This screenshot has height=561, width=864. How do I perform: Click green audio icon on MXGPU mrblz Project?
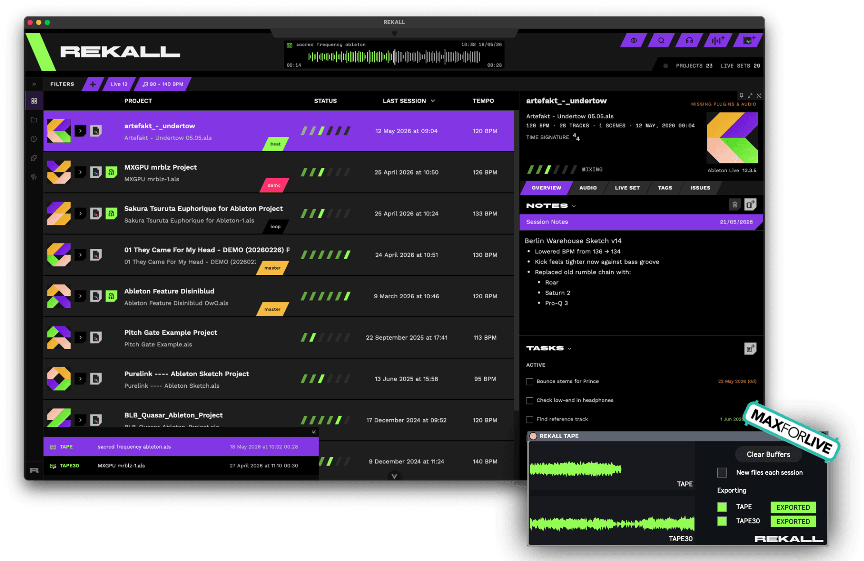[x=111, y=172]
